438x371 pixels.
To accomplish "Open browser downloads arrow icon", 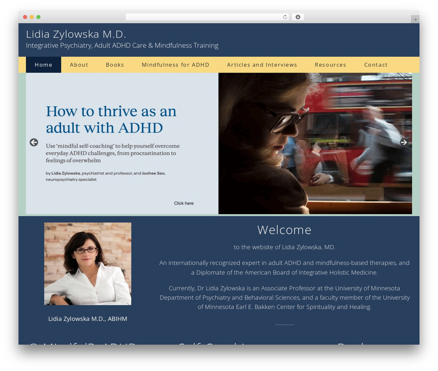I will [298, 17].
